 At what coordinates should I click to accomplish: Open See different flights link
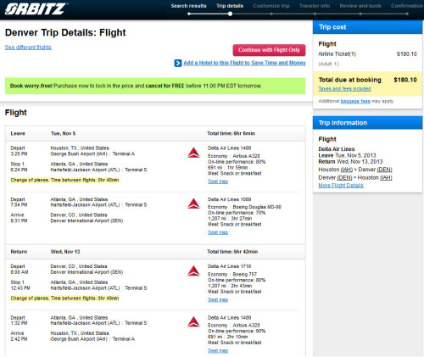point(28,47)
